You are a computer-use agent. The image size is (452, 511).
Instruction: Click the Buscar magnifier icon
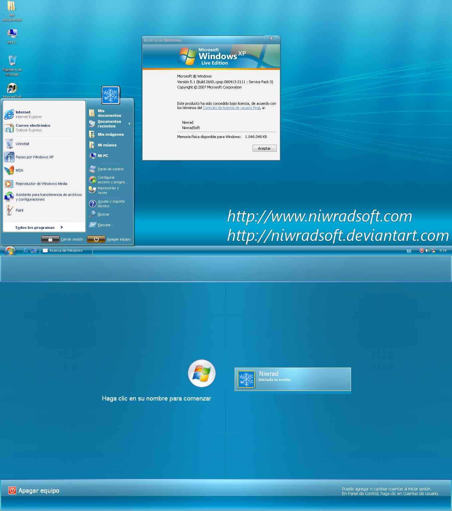tap(92, 214)
